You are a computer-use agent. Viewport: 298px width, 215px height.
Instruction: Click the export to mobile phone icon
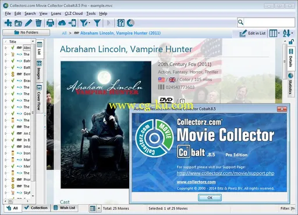coord(72,23)
